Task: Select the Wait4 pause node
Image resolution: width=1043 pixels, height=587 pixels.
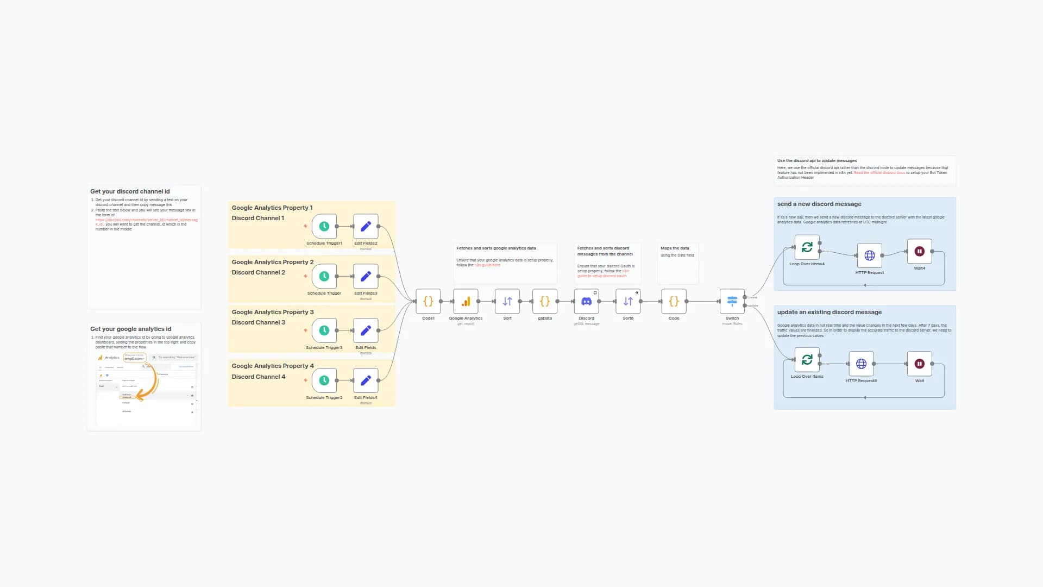Action: point(919,251)
